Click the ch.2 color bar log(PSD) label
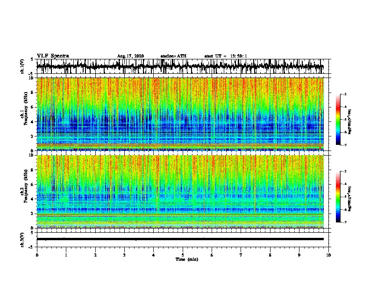 pyautogui.click(x=349, y=199)
